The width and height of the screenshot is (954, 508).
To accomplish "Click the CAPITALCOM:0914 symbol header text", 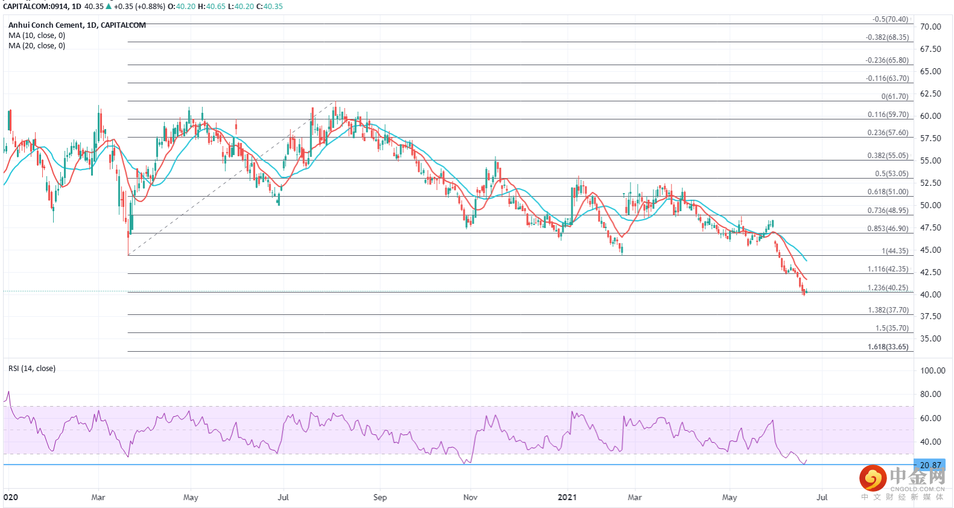I will (x=35, y=7).
